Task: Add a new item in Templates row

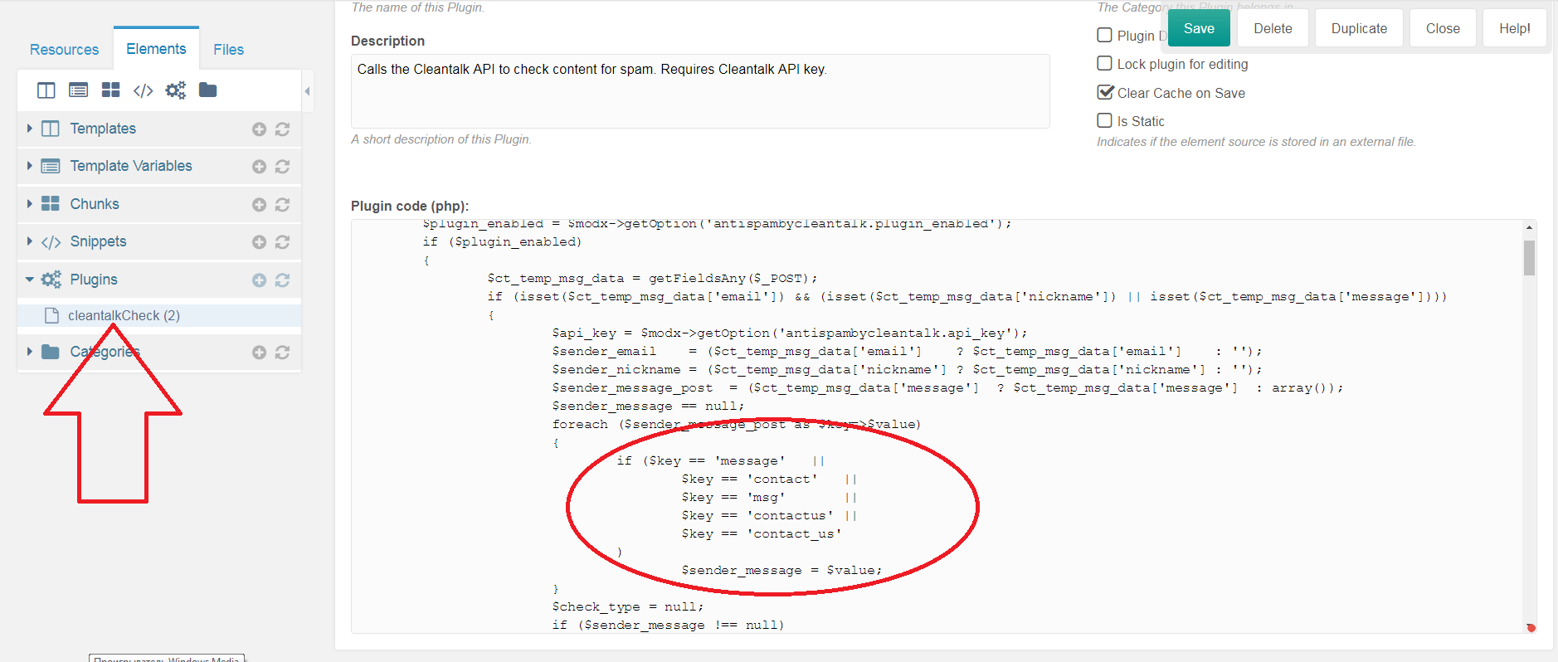Action: tap(259, 129)
